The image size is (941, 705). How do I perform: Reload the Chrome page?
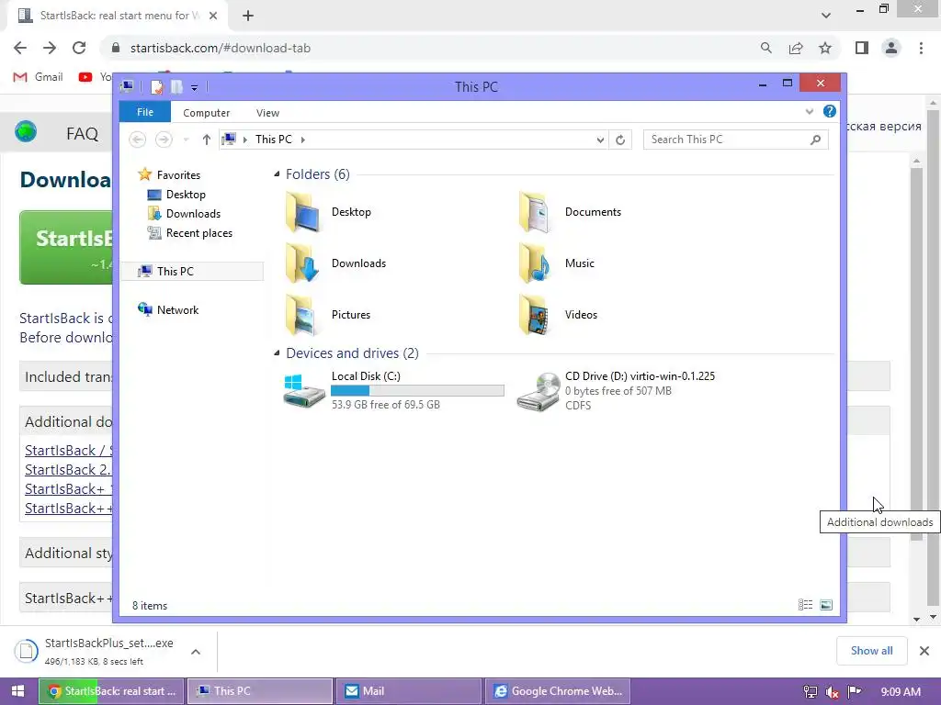[x=79, y=48]
